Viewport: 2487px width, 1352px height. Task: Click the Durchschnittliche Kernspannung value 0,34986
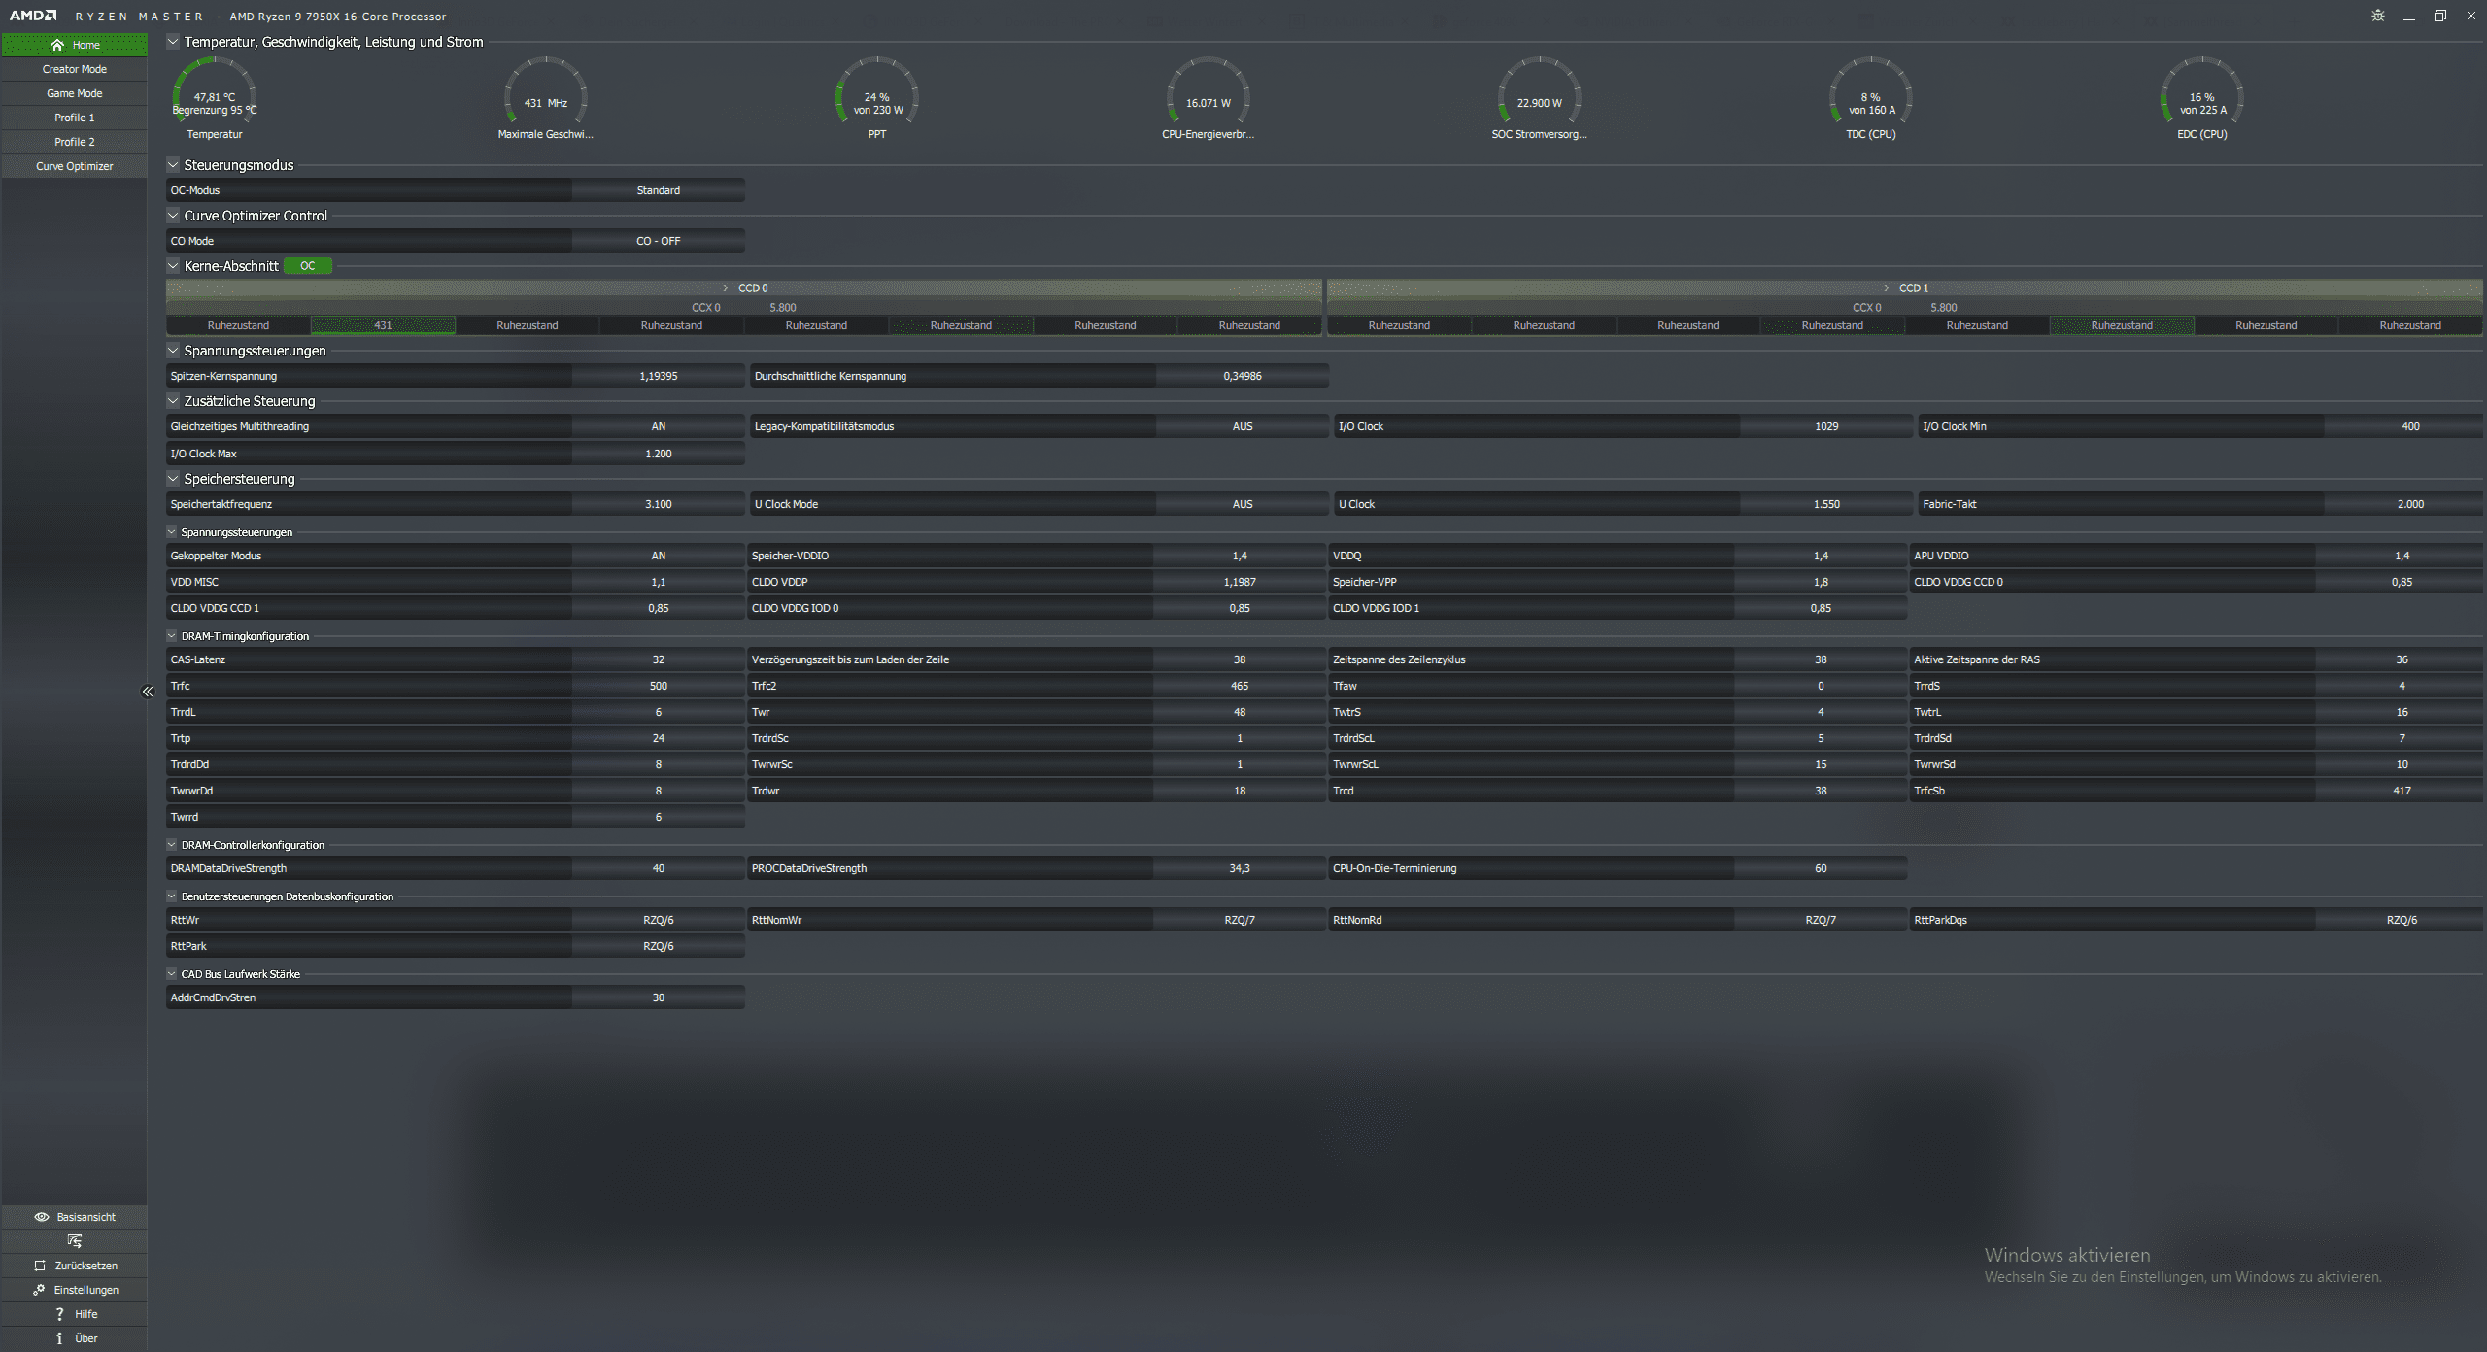pos(1243,376)
